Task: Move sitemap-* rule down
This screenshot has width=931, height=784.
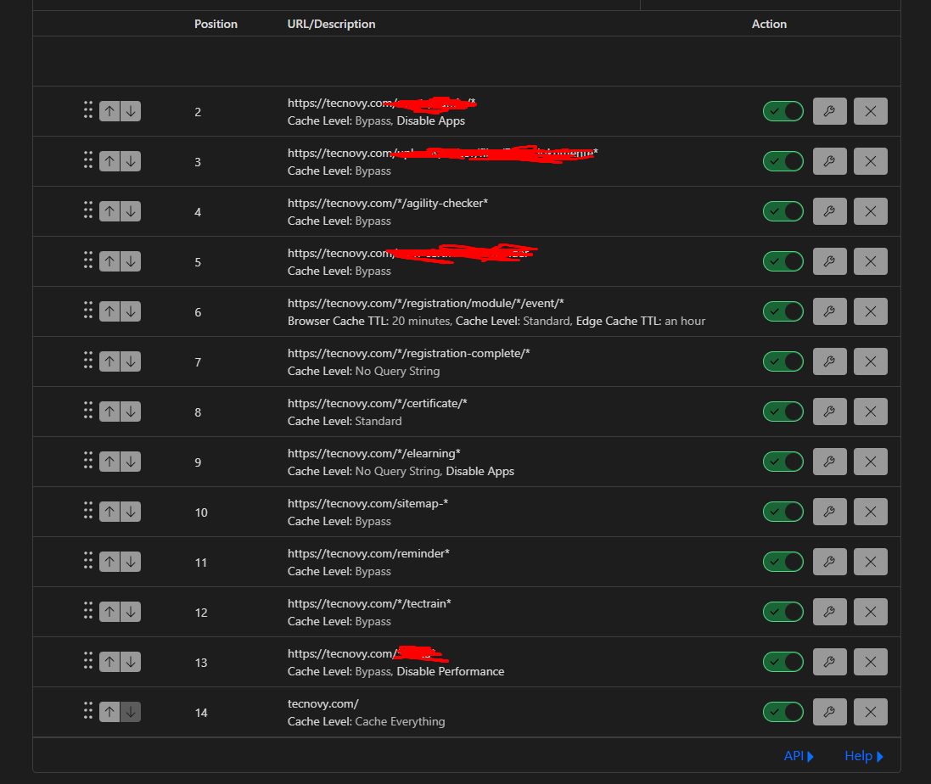Action: click(x=131, y=512)
